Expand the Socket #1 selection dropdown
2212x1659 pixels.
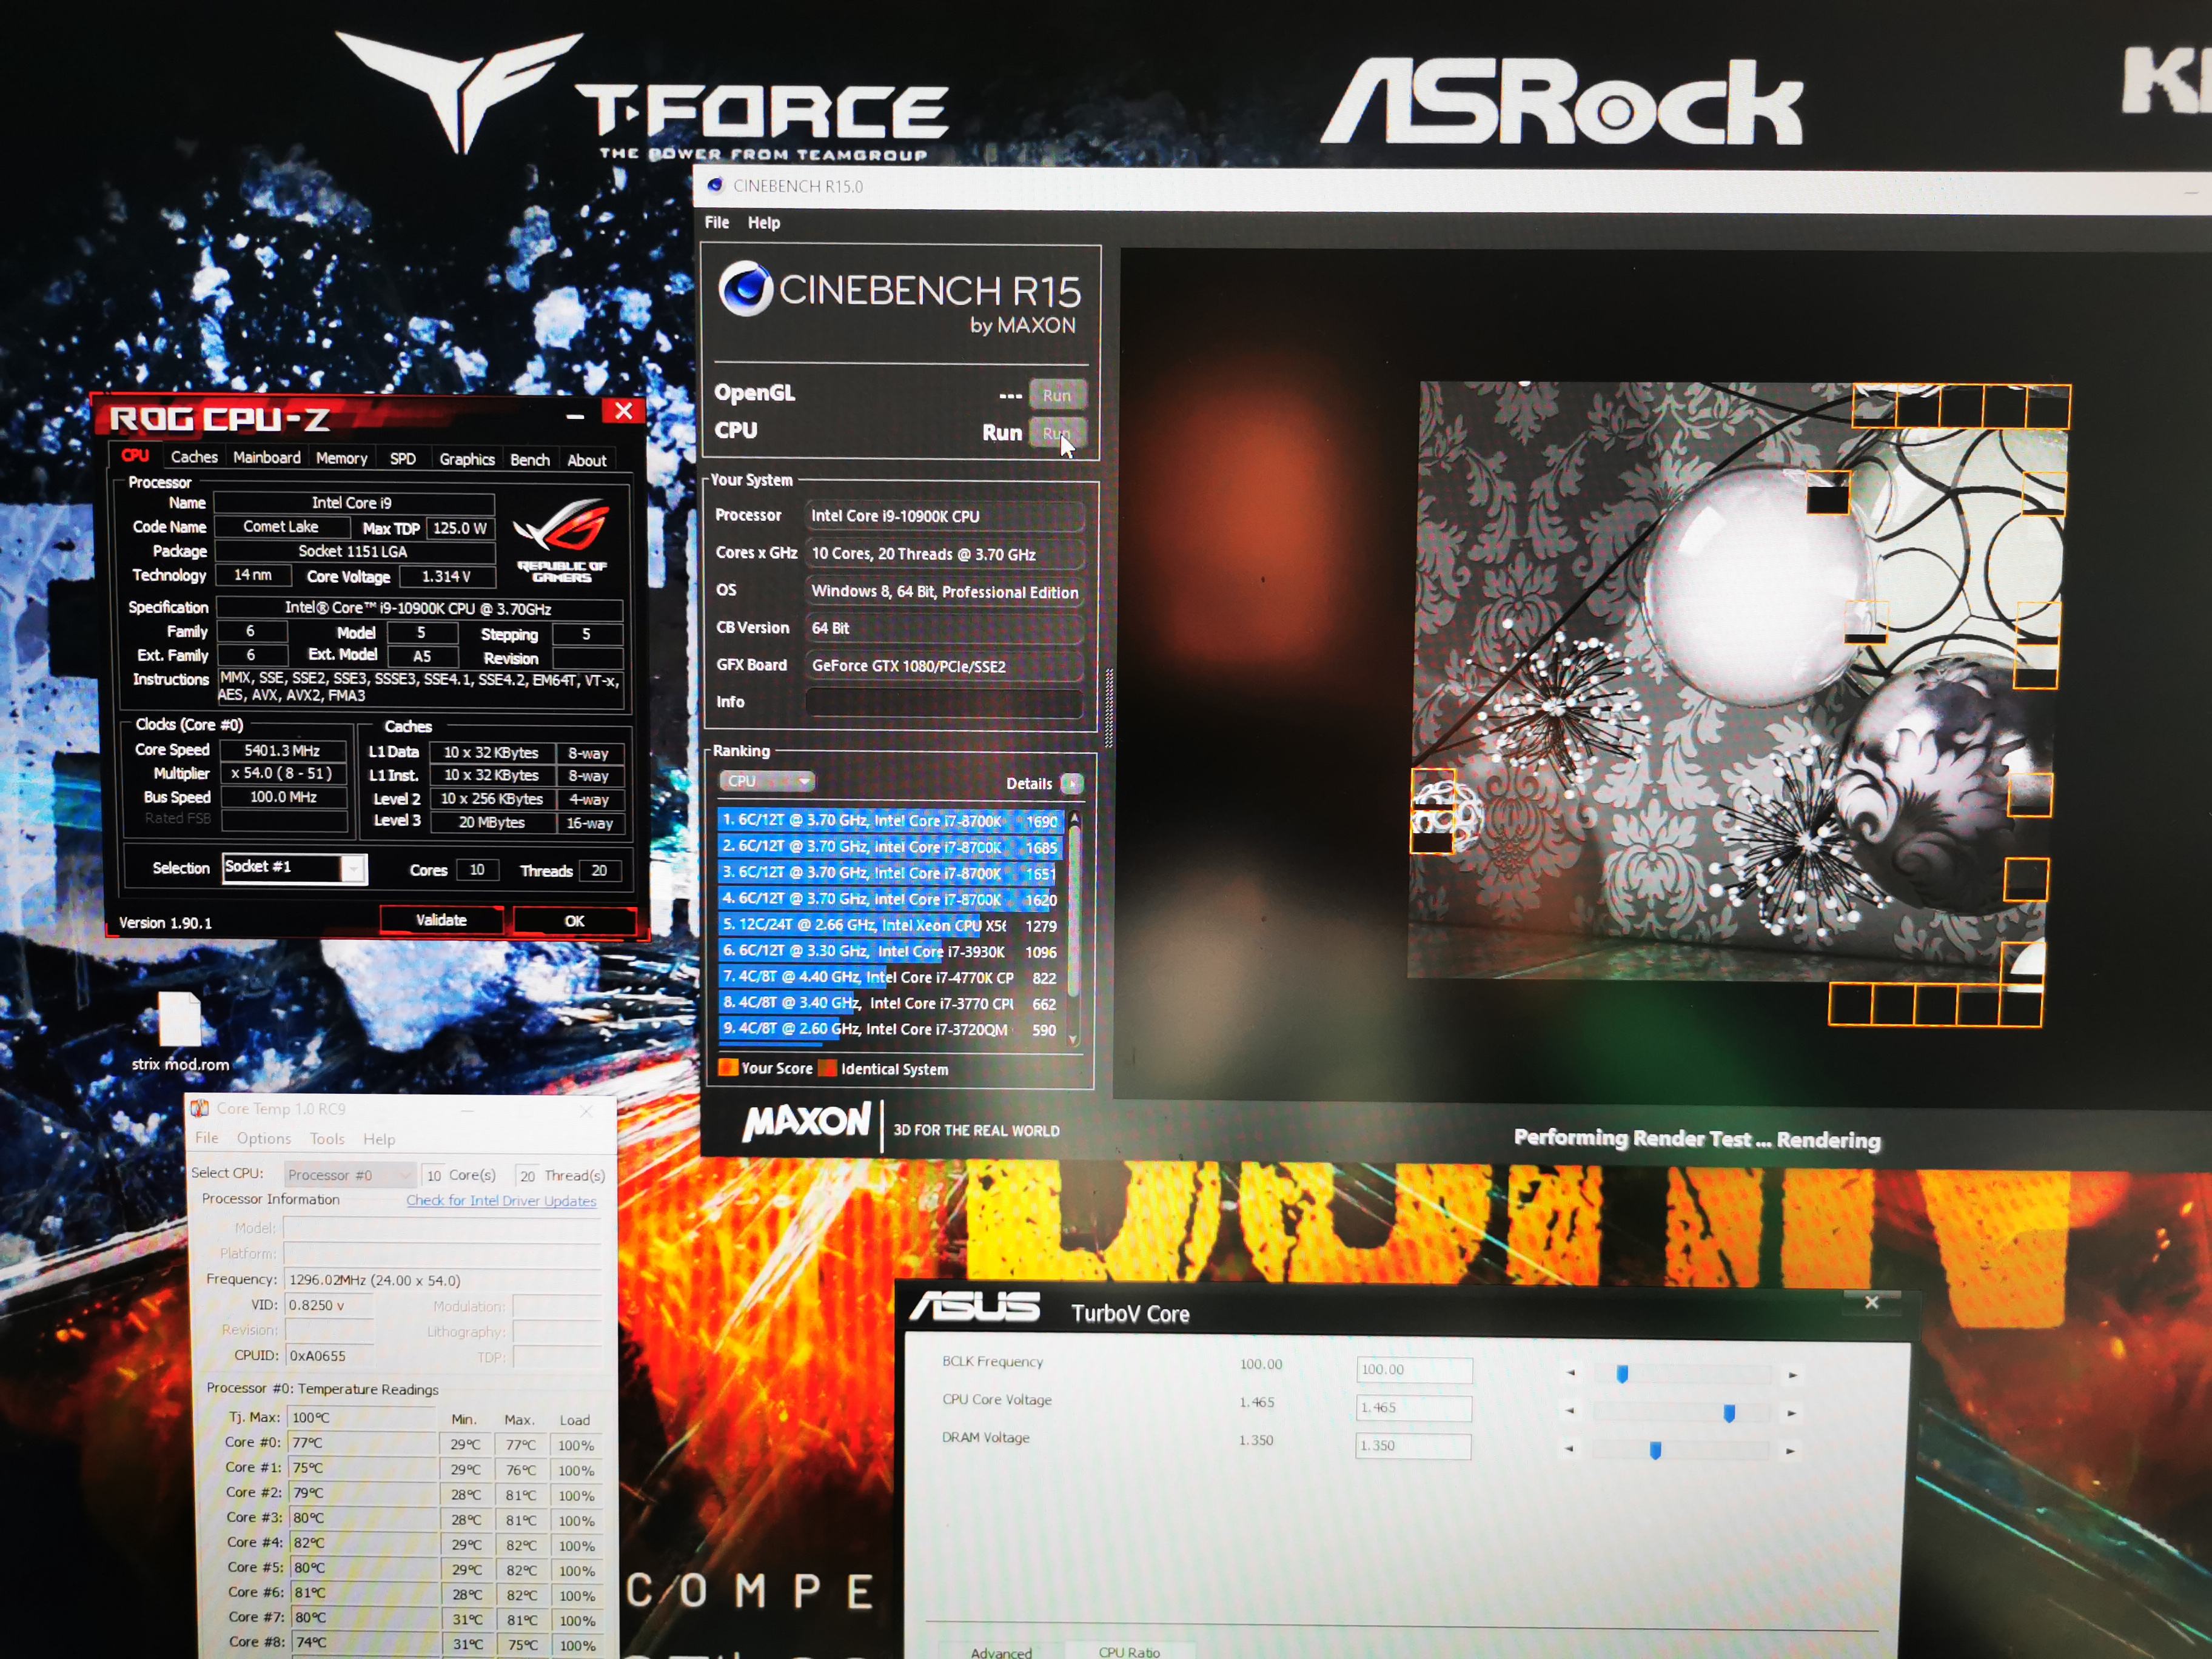(353, 869)
